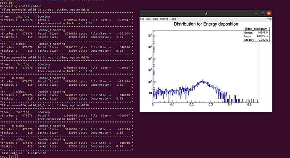Open the Options menu of the canvas
The width and height of the screenshot is (290, 158).
coord(164,19)
